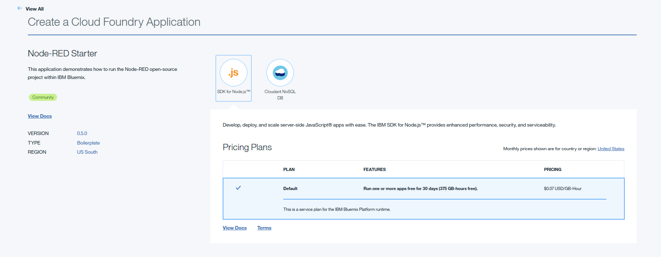661x257 pixels.
Task: Click the PLAN column header
Action: 289,170
